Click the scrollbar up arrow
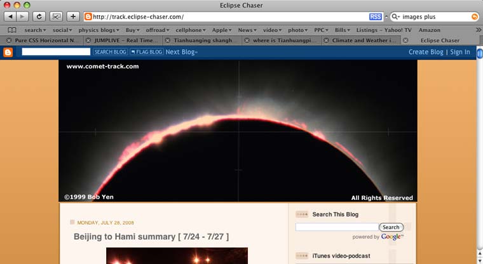Image resolution: width=483 pixels, height=264 pixels. (x=480, y=253)
